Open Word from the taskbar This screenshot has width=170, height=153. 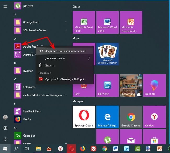click(115, 149)
